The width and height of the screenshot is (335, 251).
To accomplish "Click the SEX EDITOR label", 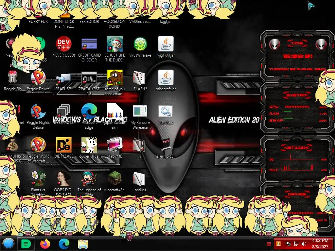I will (x=89, y=21).
